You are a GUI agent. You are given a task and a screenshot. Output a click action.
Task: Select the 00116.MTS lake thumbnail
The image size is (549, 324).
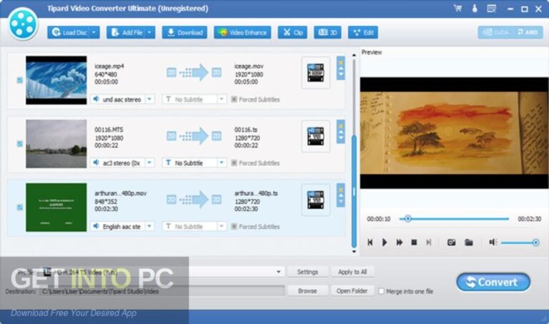pos(56,144)
